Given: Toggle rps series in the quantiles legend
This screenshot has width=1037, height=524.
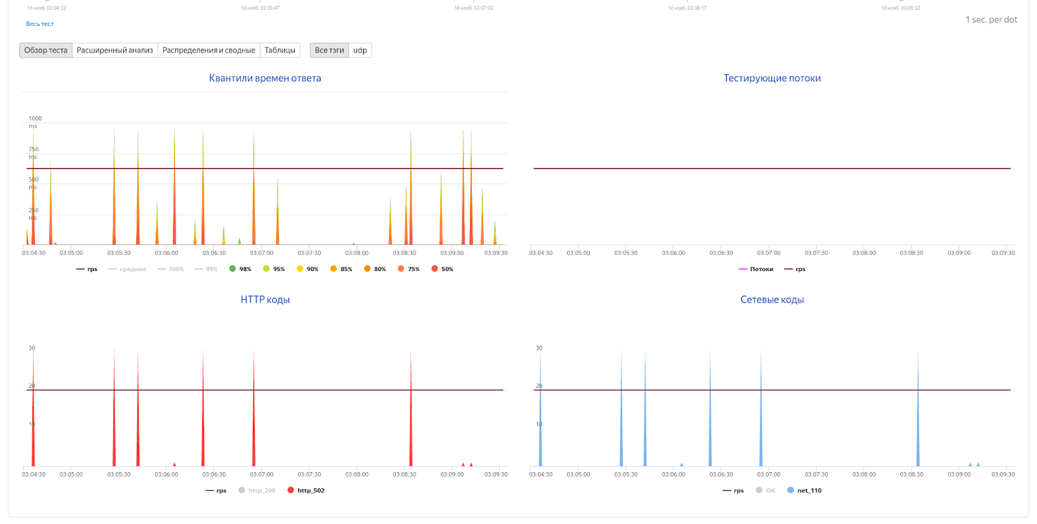Looking at the screenshot, I should point(87,269).
